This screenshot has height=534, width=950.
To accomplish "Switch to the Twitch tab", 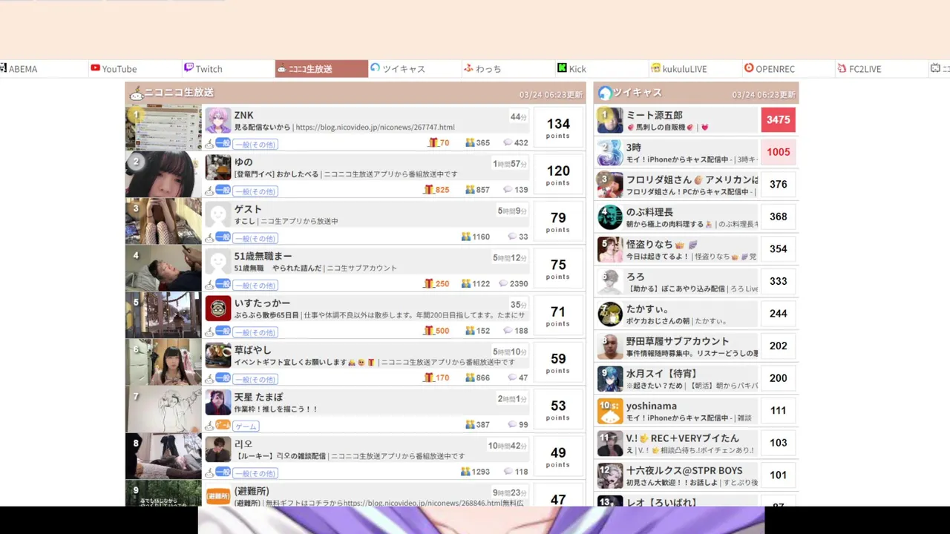I will (228, 69).
